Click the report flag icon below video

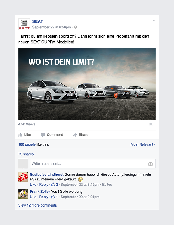pos(151,125)
